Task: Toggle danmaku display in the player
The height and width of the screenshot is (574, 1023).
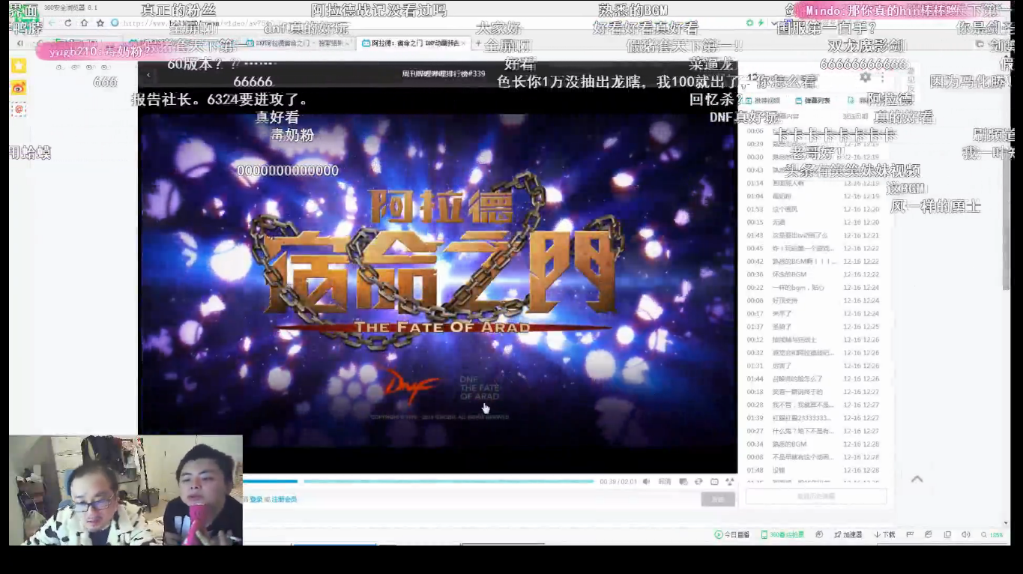Action: [683, 481]
